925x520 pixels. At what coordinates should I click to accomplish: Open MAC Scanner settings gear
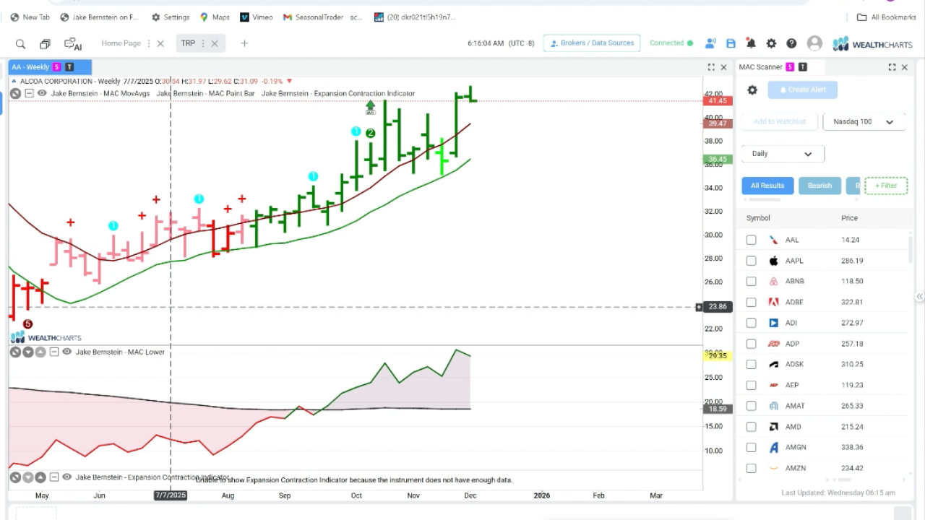752,90
